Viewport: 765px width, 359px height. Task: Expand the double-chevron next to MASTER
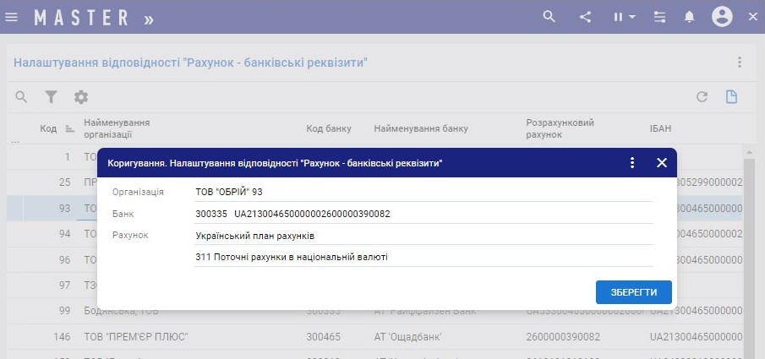149,19
